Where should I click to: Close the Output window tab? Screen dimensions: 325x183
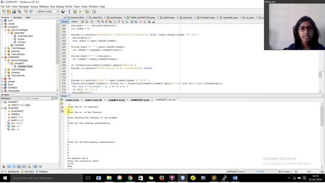click(x=69, y=96)
